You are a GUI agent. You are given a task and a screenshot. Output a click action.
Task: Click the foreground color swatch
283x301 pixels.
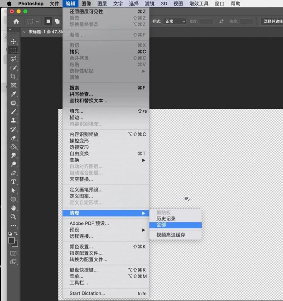pyautogui.click(x=12, y=240)
